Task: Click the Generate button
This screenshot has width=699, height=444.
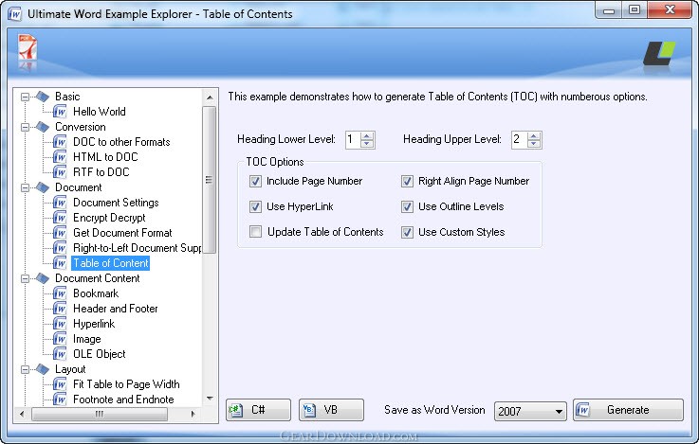Action: click(628, 410)
